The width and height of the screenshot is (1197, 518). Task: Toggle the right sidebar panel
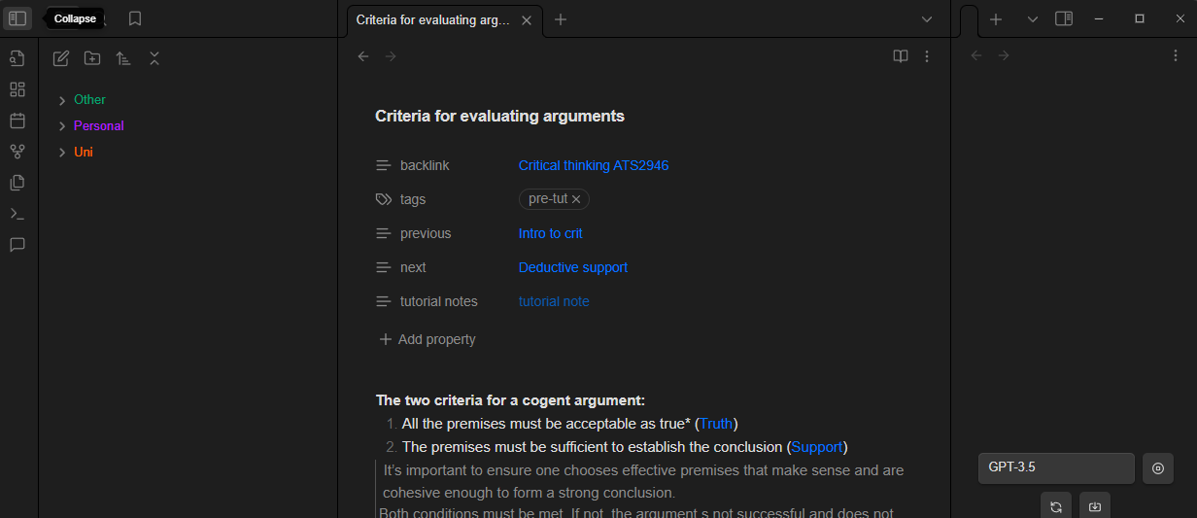(x=1064, y=18)
